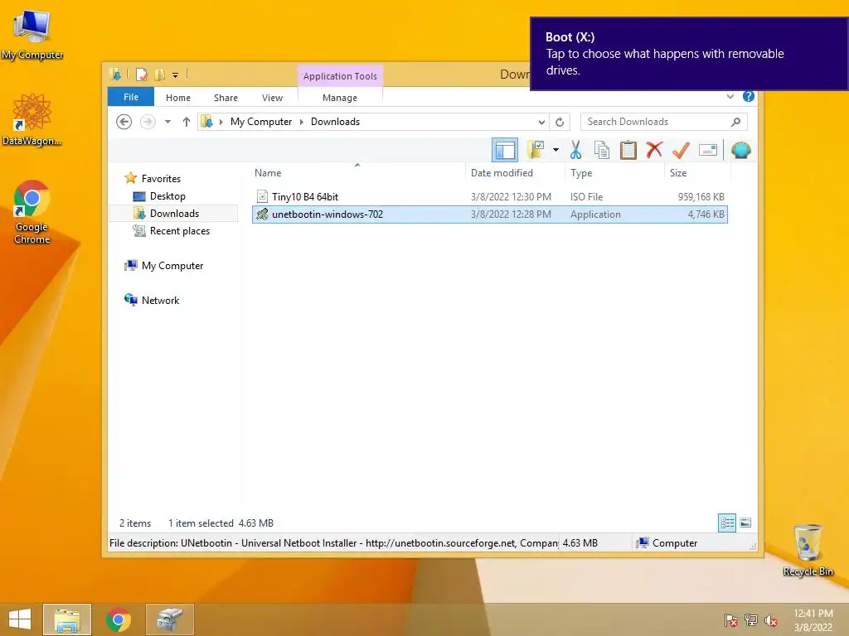Open the Windows Start button
The width and height of the screenshot is (849, 636).
[x=20, y=619]
